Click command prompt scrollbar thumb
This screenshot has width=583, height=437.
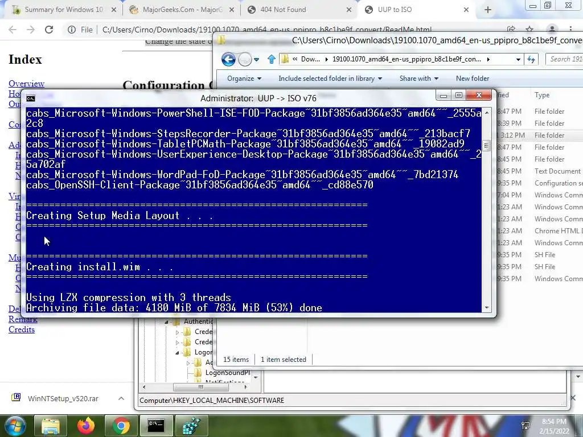click(486, 145)
